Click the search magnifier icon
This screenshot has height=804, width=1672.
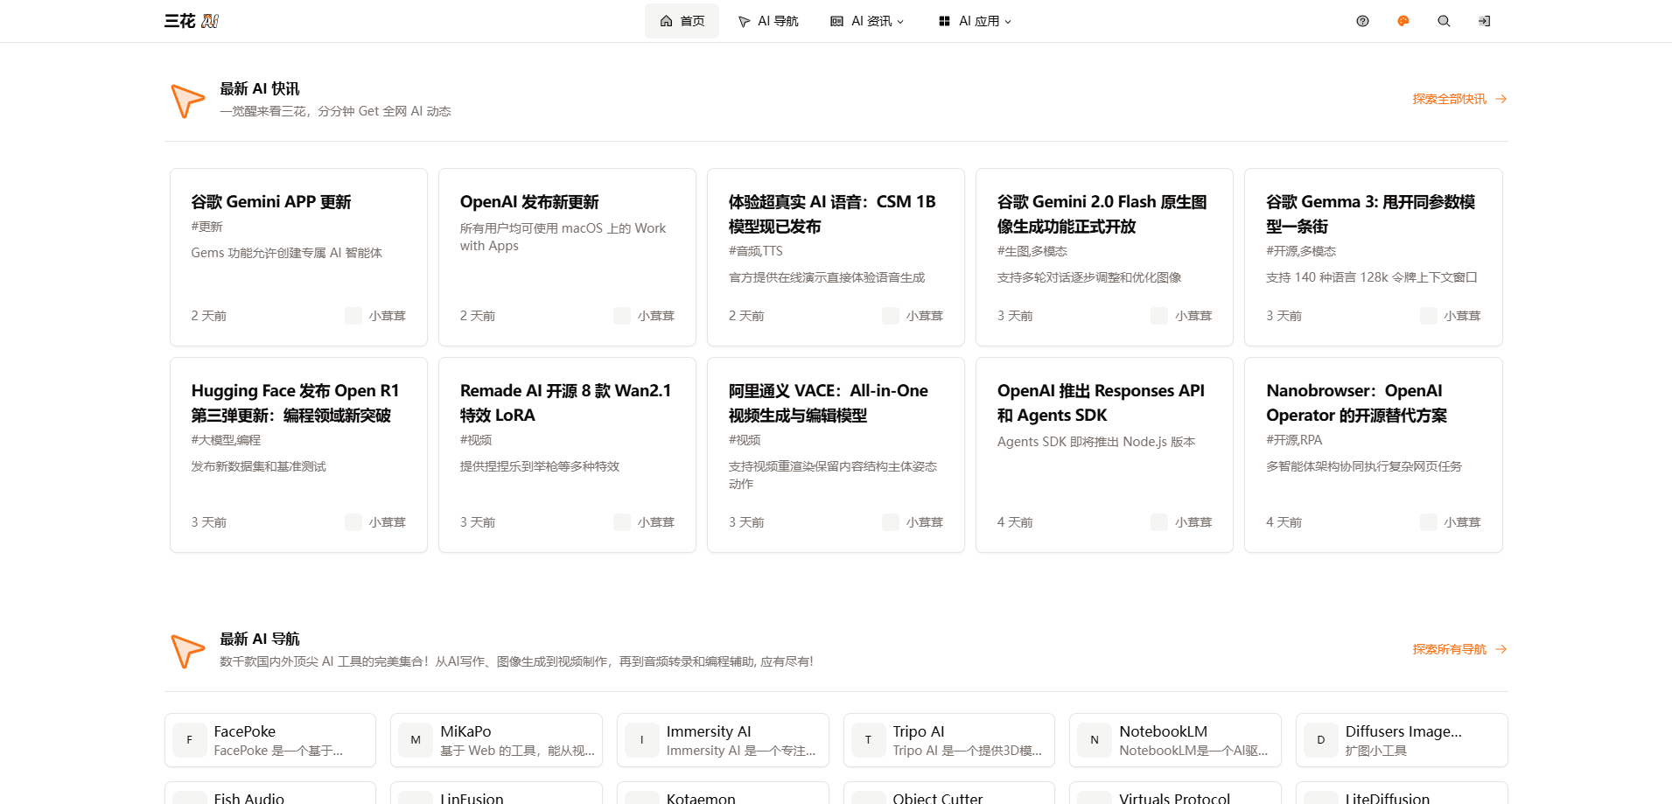(1444, 21)
